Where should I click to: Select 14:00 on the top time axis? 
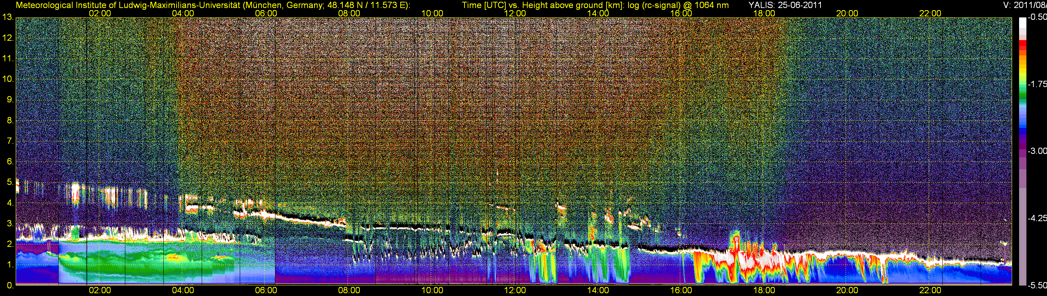click(x=598, y=13)
